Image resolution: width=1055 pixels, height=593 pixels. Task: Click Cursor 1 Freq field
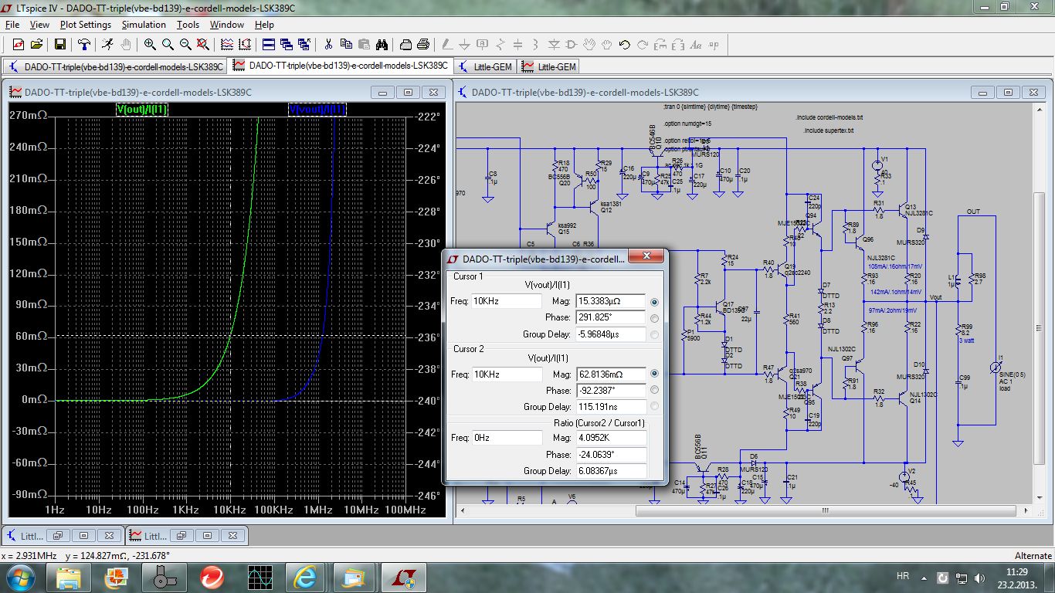click(x=506, y=300)
